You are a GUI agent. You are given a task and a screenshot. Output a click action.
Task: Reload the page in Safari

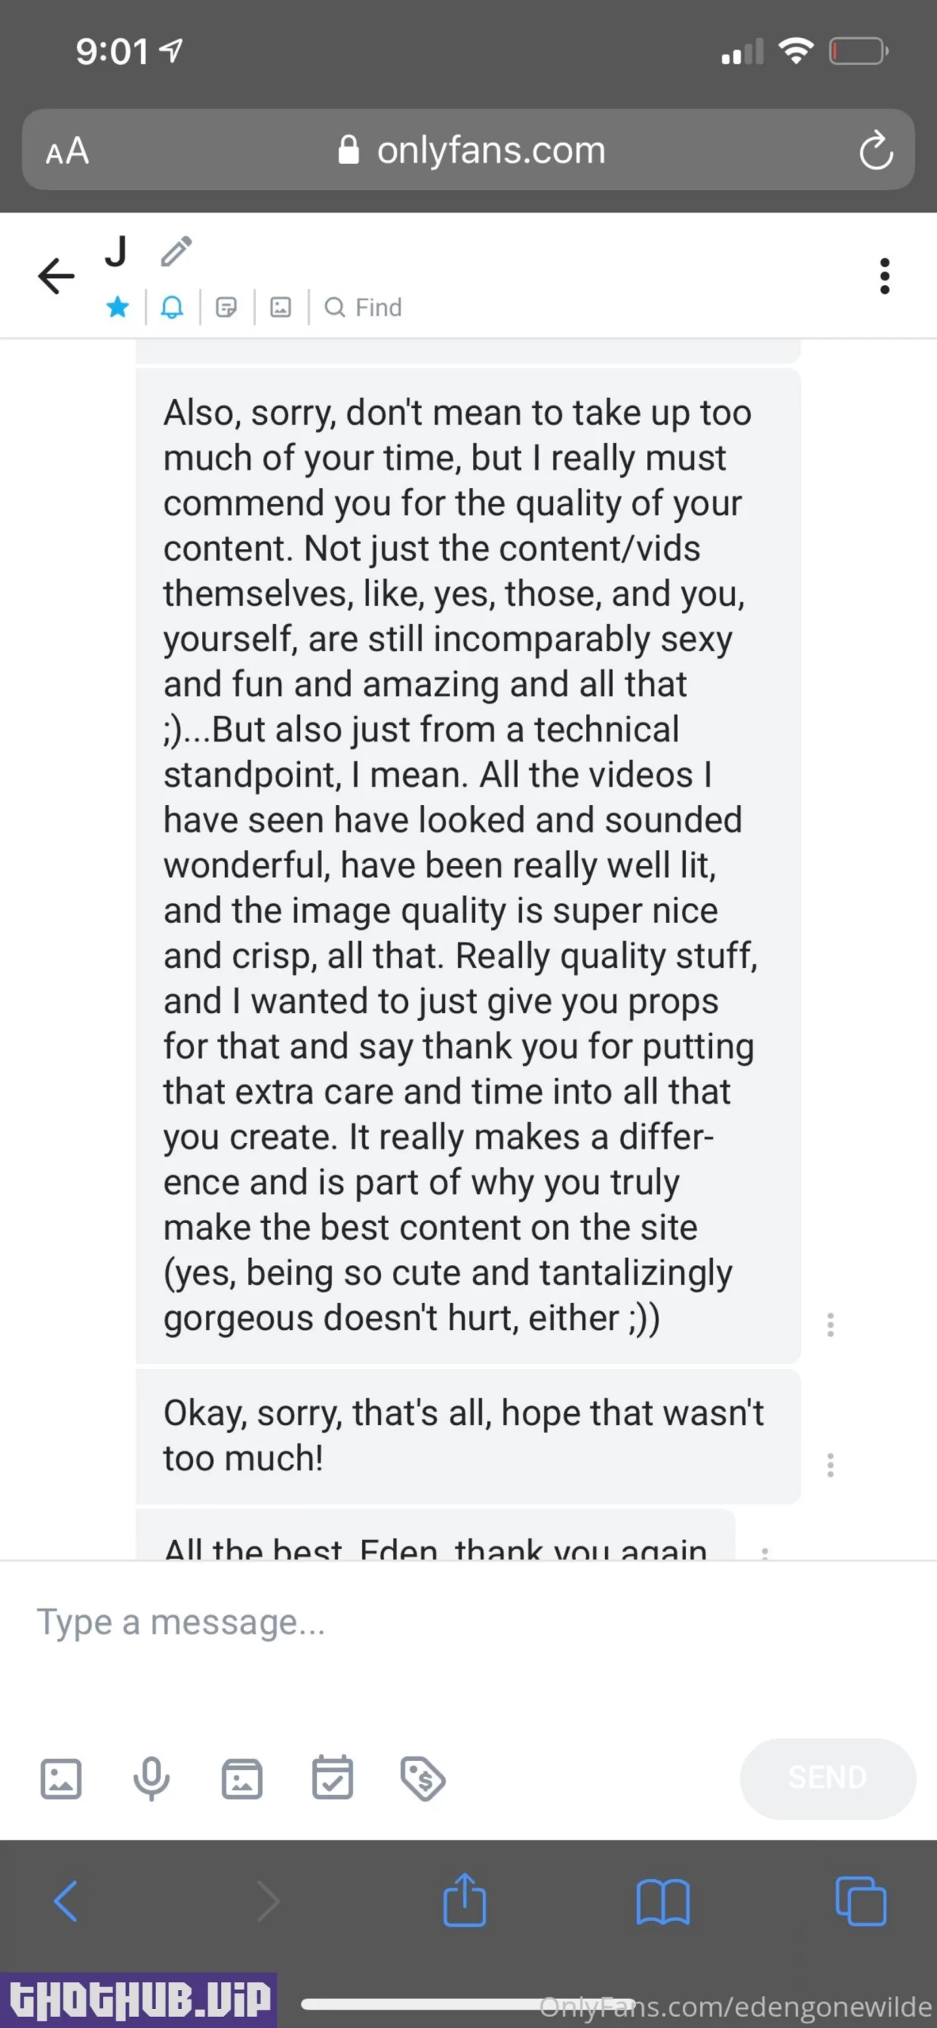pos(876,150)
